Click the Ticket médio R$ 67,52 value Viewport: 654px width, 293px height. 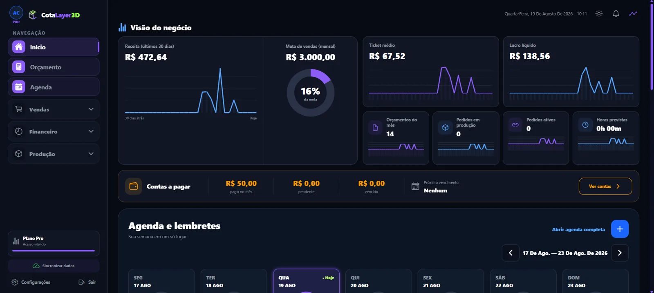(x=387, y=56)
